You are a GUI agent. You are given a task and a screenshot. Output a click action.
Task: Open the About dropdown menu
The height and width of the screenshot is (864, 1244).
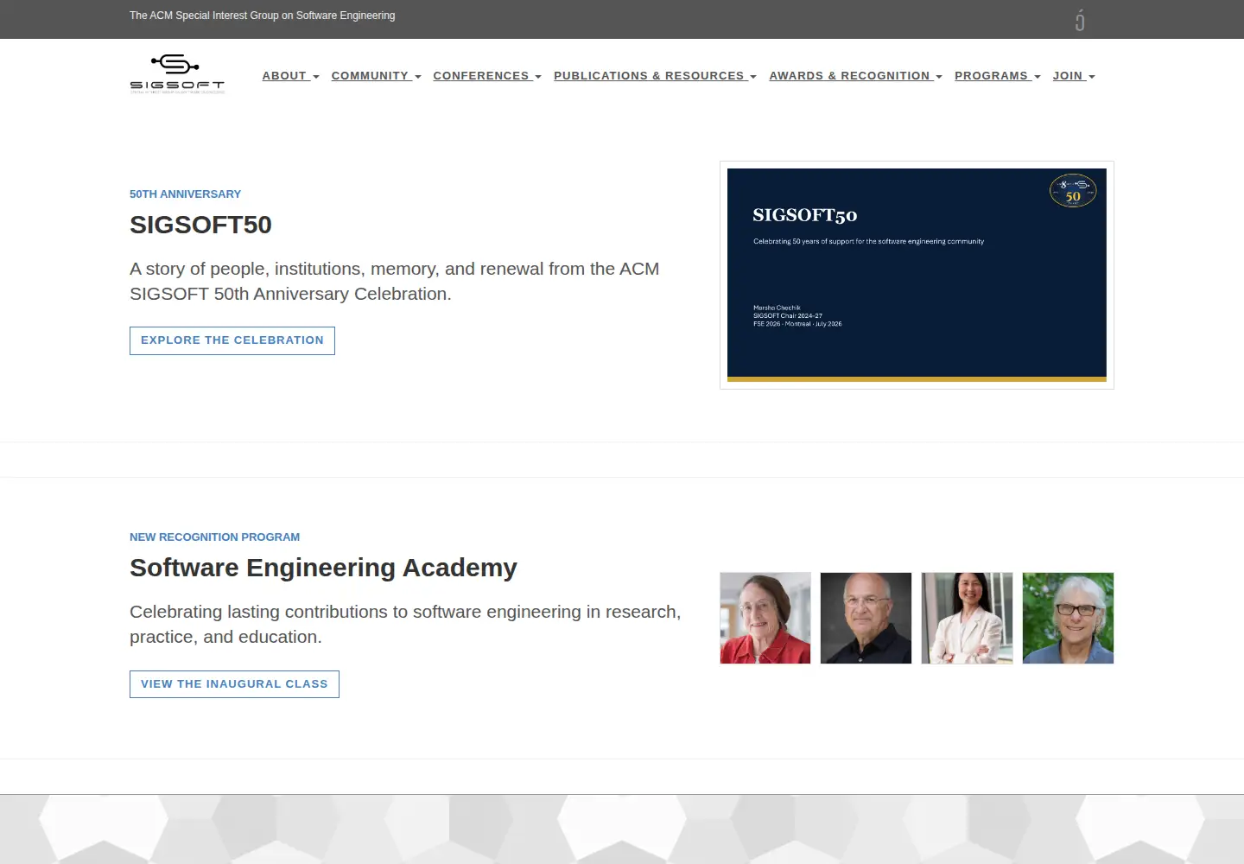(291, 76)
